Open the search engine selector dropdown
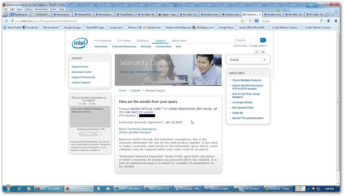 pyautogui.click(x=258, y=21)
